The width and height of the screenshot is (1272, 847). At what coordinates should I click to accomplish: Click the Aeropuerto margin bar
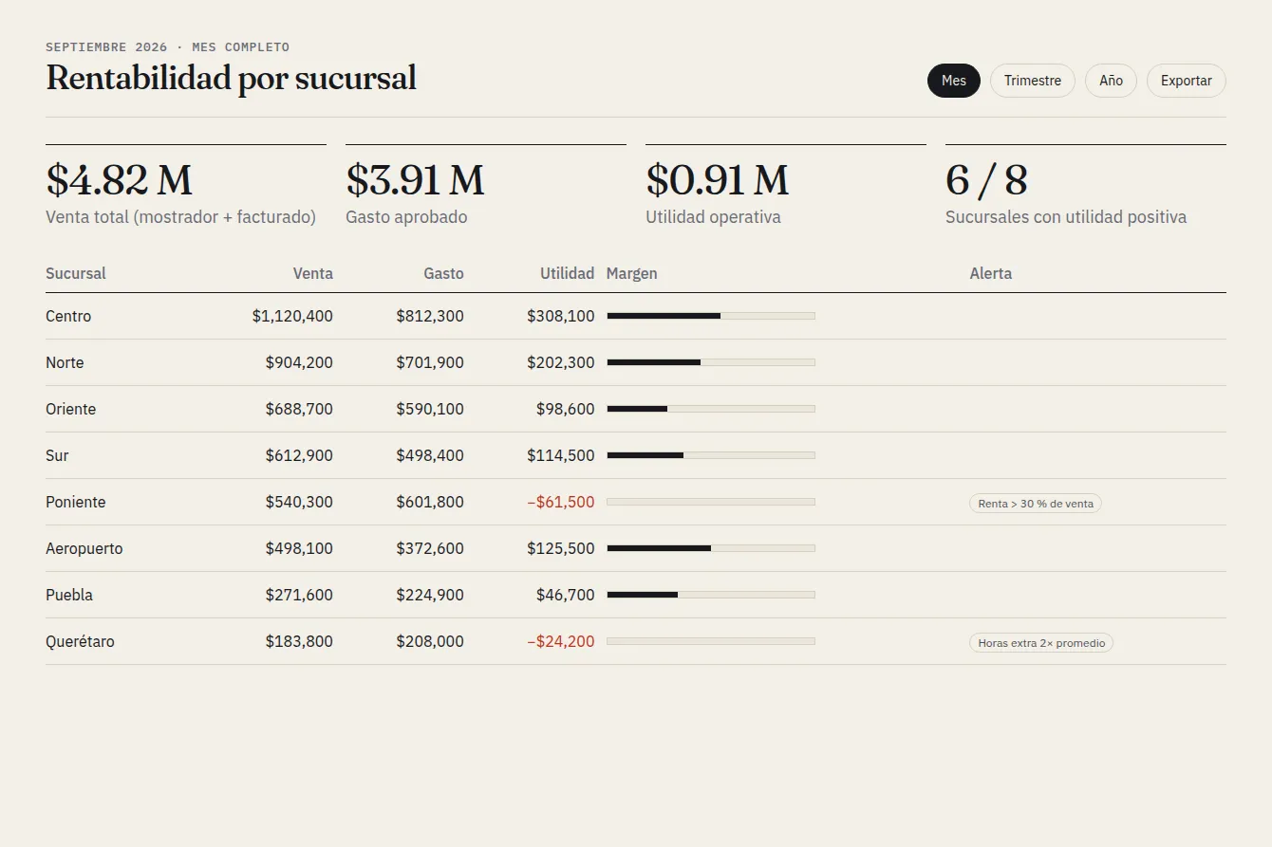(711, 548)
